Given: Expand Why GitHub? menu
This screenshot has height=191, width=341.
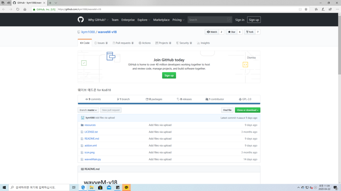Looking at the screenshot, I should click(98, 20).
